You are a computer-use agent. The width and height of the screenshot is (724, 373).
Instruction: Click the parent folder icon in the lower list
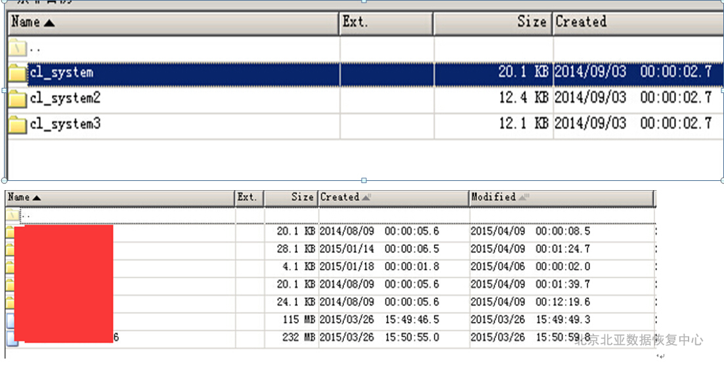[13, 215]
